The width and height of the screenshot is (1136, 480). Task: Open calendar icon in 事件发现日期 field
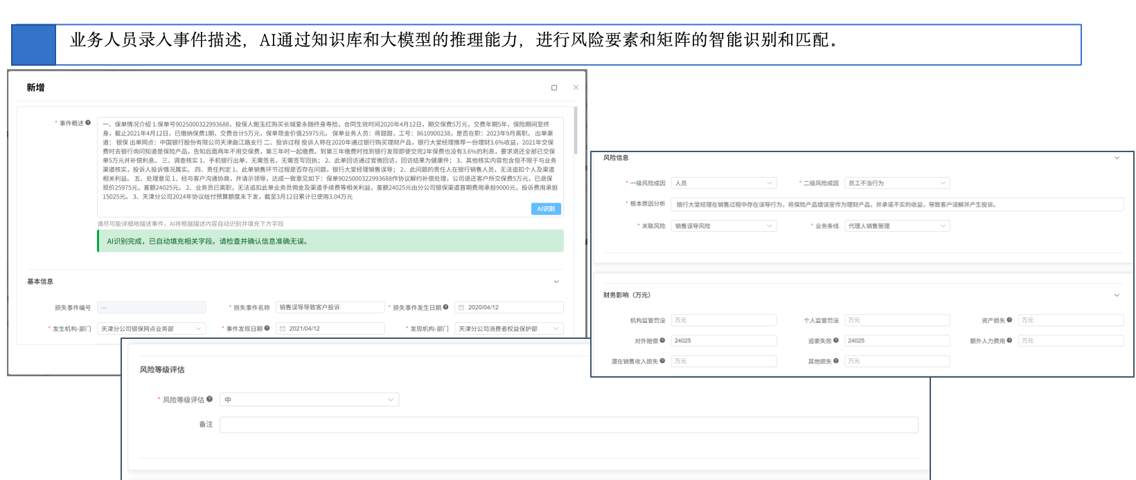283,329
